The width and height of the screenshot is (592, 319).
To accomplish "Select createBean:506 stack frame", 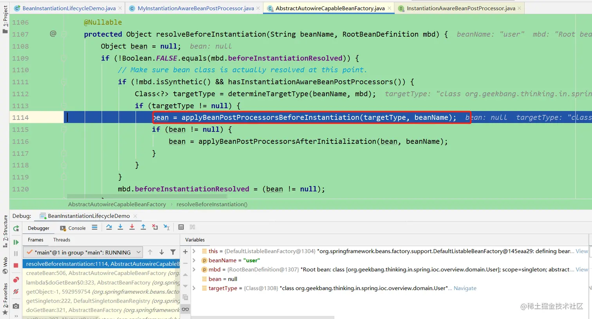I will coord(101,273).
